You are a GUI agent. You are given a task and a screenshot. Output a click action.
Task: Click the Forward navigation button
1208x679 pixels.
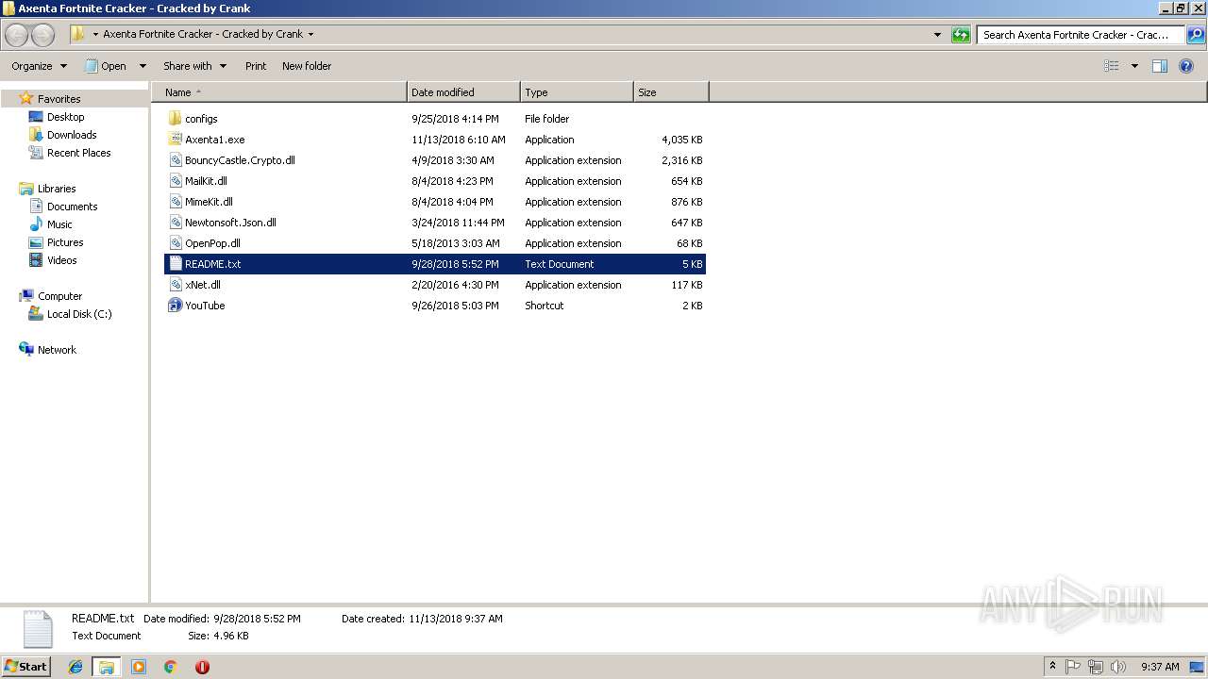[43, 35]
